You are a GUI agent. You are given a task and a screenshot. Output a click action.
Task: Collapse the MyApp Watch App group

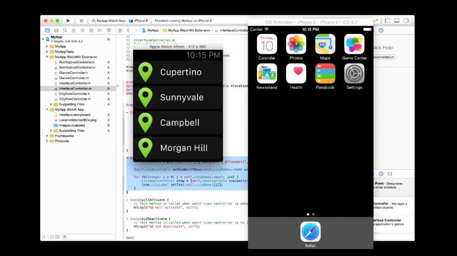[x=47, y=110]
